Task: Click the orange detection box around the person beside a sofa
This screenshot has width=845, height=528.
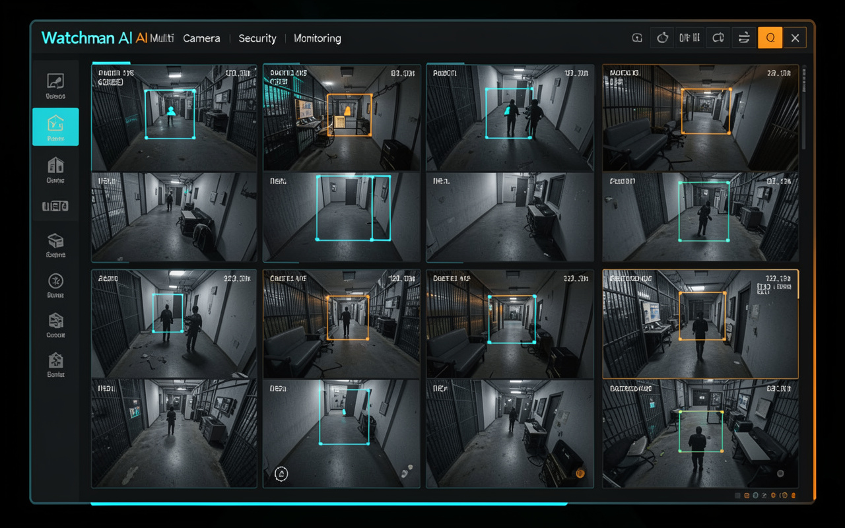Action: pos(348,318)
